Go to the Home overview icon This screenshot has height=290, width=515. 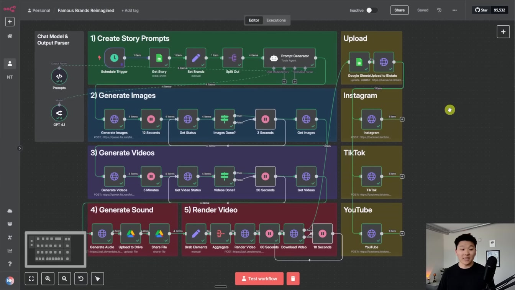coord(10,36)
